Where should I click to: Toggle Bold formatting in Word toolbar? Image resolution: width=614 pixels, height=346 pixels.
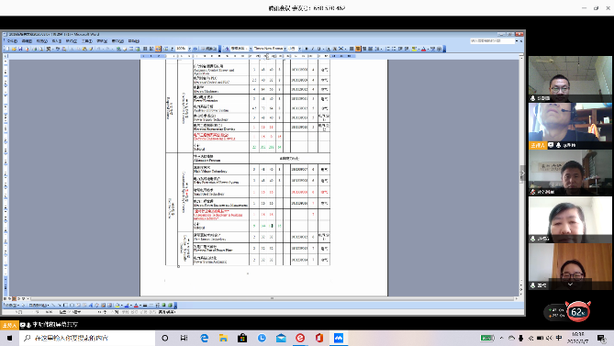pos(307,49)
